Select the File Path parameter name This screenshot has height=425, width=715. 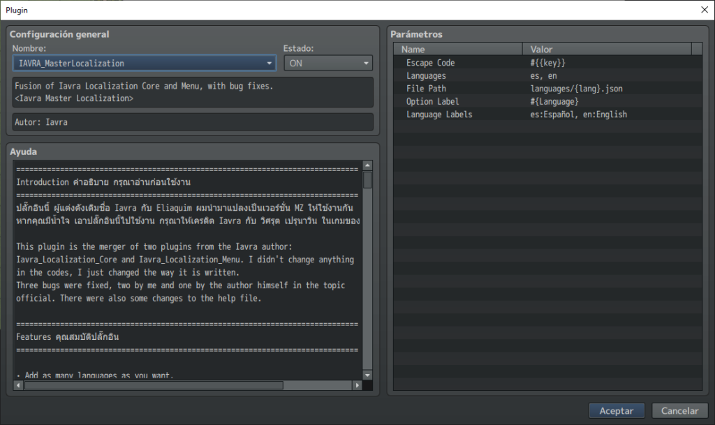[426, 89]
